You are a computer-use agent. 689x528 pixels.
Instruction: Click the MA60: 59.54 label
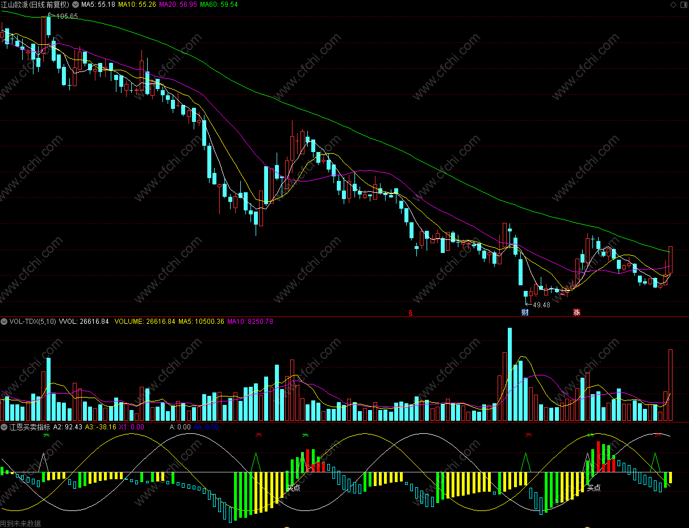click(x=219, y=5)
